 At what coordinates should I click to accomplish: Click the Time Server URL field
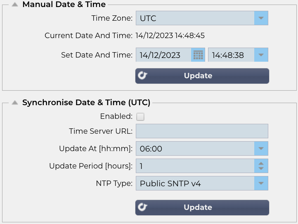click(202, 131)
